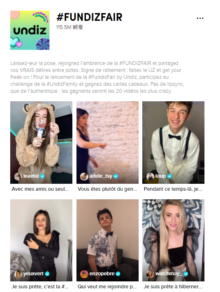
Task: Click the username link adele_tsy
Action: (x=101, y=176)
